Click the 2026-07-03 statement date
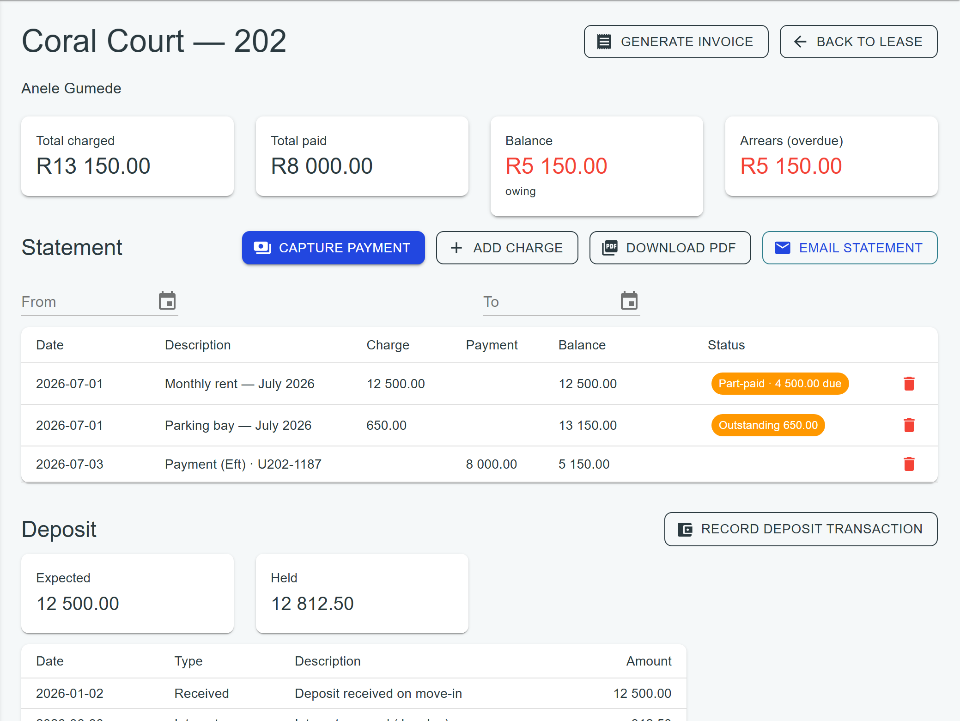Image resolution: width=960 pixels, height=721 pixels. click(x=69, y=464)
